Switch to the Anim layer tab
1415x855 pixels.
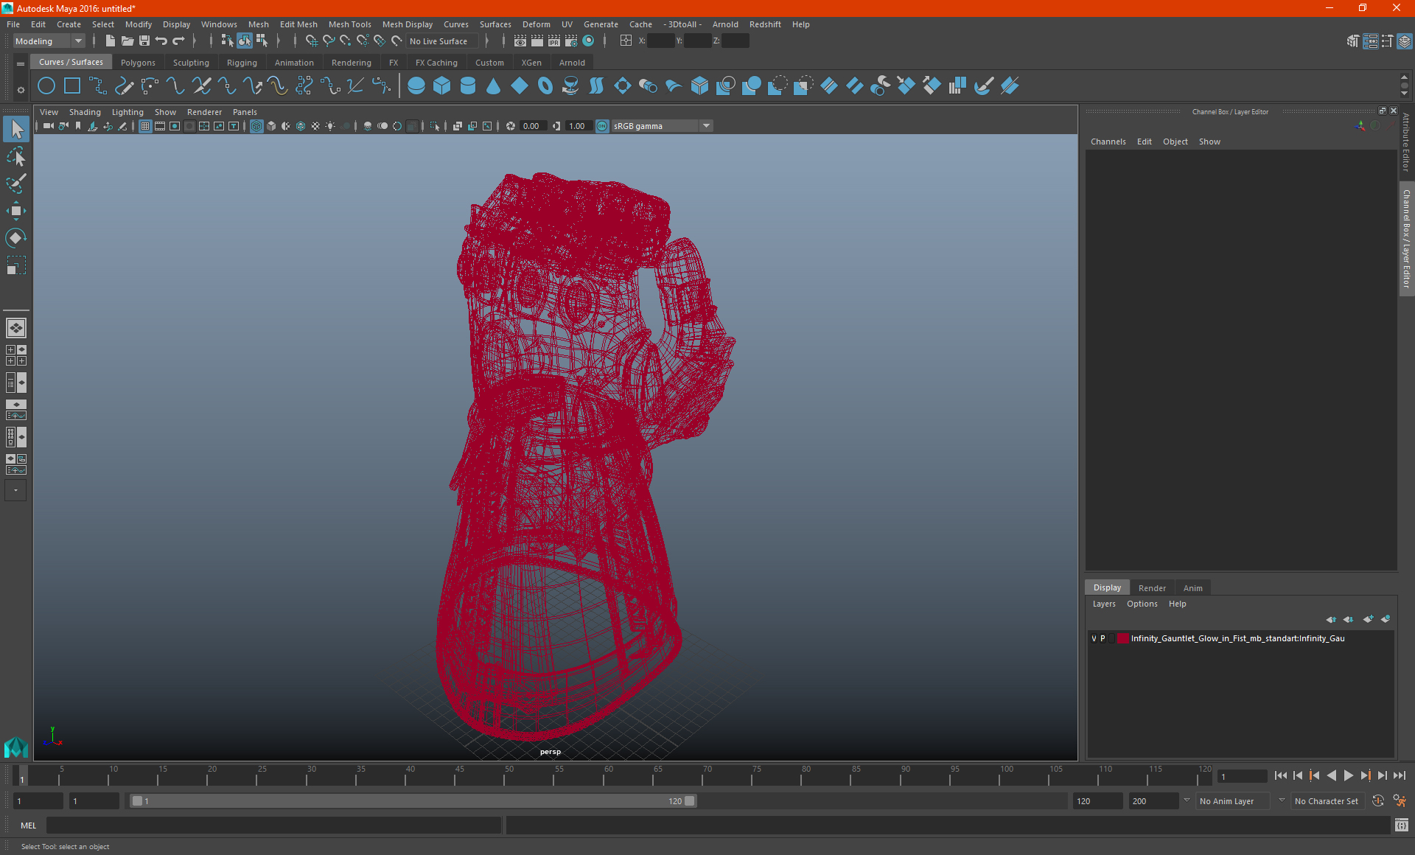pyautogui.click(x=1192, y=588)
